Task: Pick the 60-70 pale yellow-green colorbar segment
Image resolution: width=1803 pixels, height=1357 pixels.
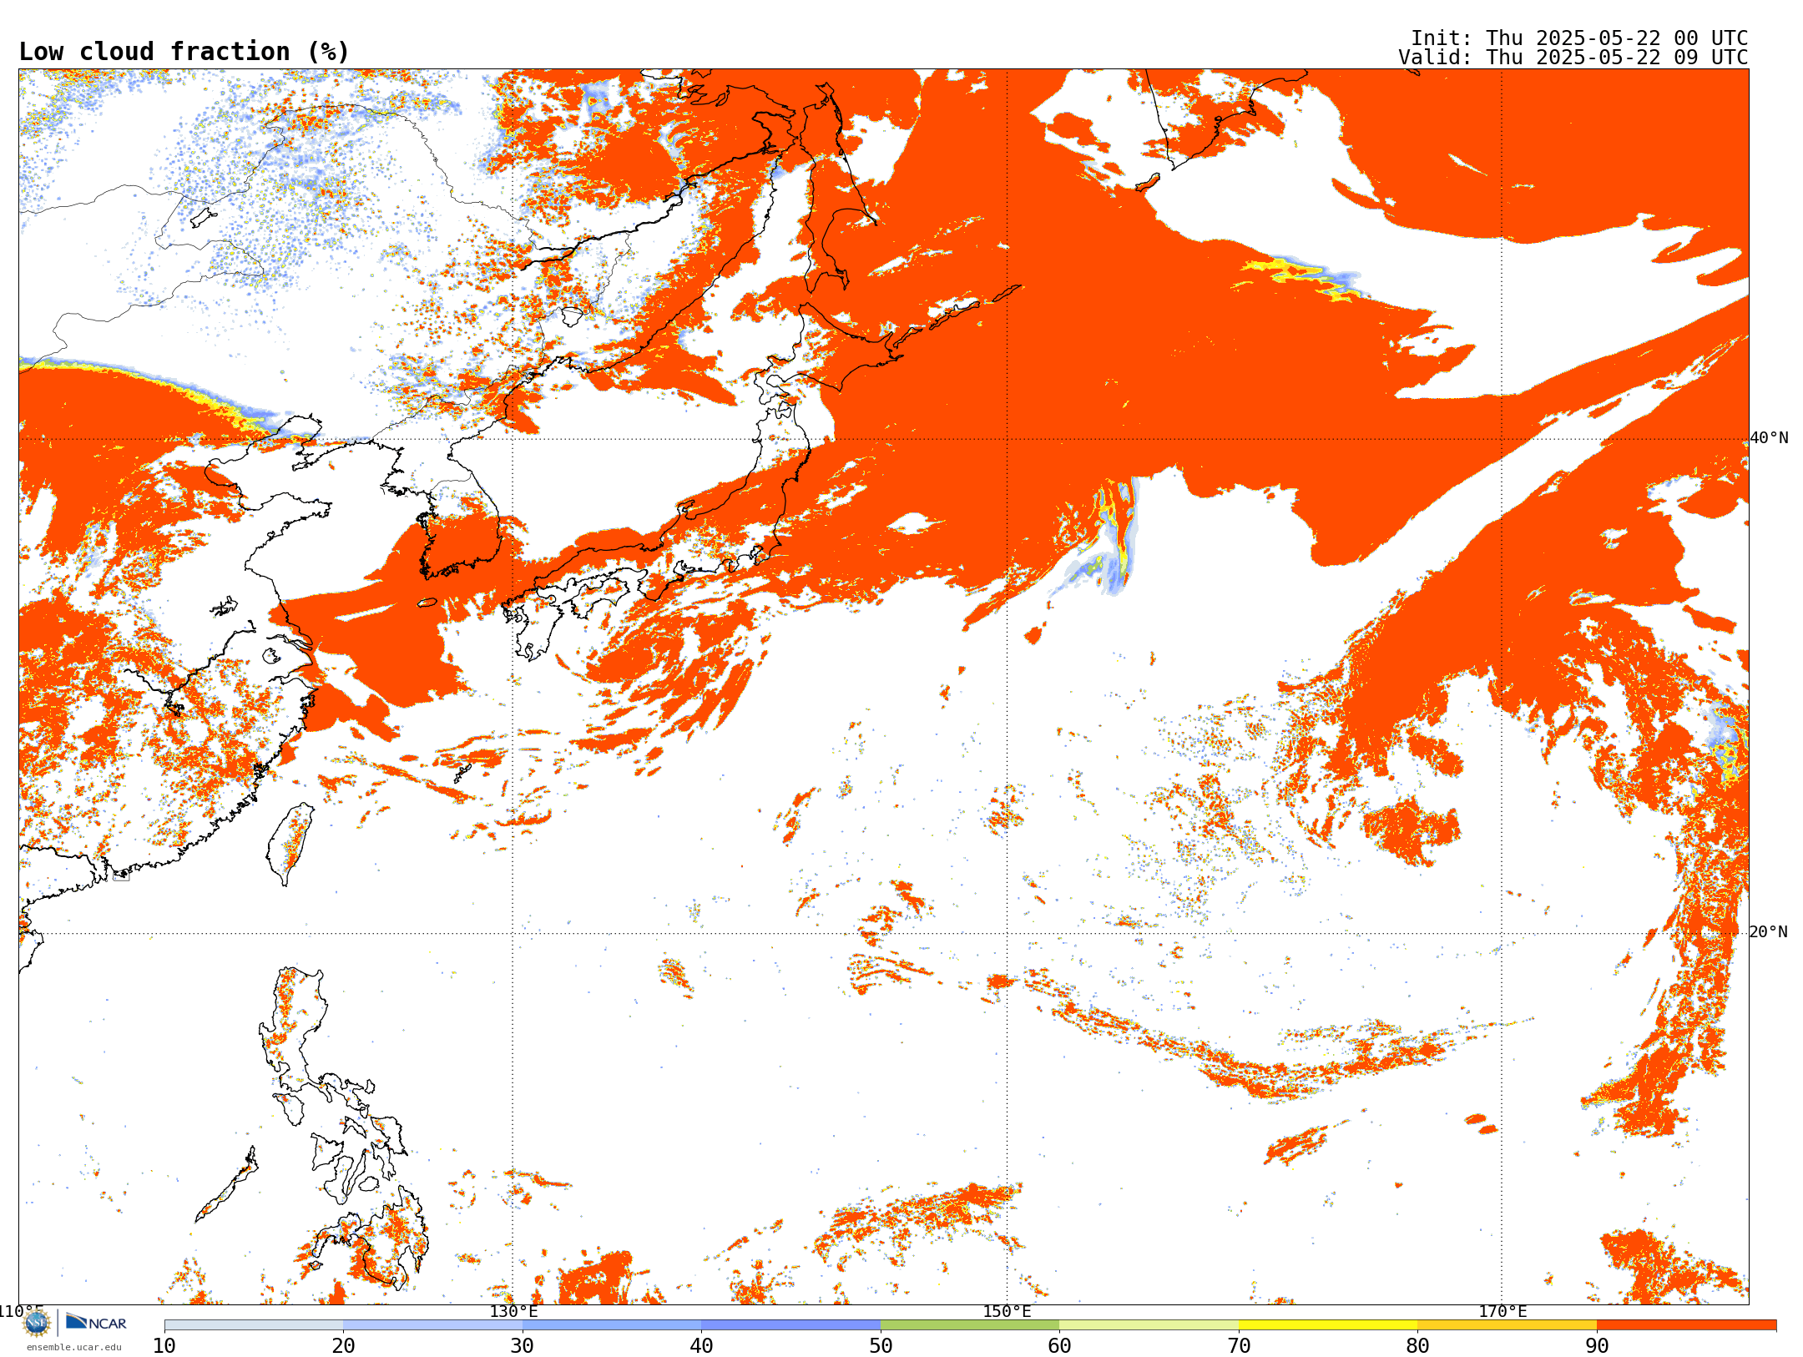Action: tap(1149, 1325)
